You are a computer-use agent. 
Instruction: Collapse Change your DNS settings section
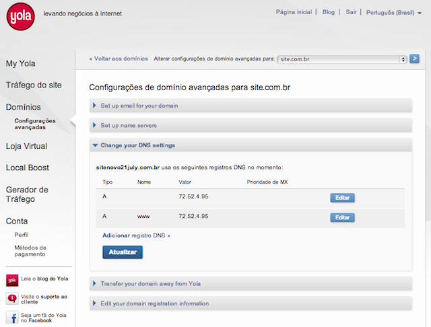point(137,145)
